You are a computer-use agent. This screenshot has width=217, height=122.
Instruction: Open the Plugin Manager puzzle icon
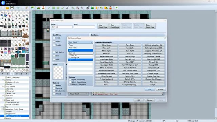pyautogui.click(x=92, y=8)
